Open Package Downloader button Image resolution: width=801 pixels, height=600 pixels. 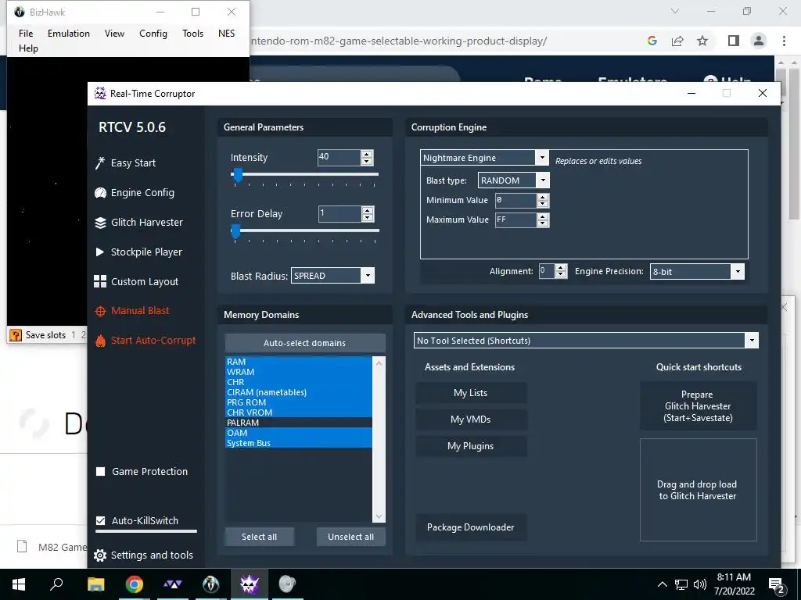470,527
